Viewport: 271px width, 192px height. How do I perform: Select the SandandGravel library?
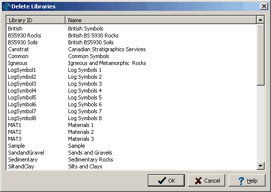[x=132, y=153]
